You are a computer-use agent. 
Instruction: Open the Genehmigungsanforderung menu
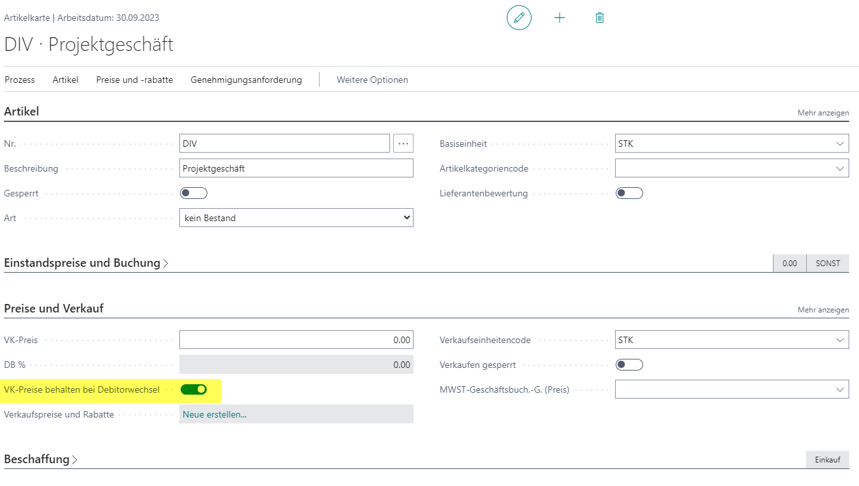pyautogui.click(x=246, y=80)
